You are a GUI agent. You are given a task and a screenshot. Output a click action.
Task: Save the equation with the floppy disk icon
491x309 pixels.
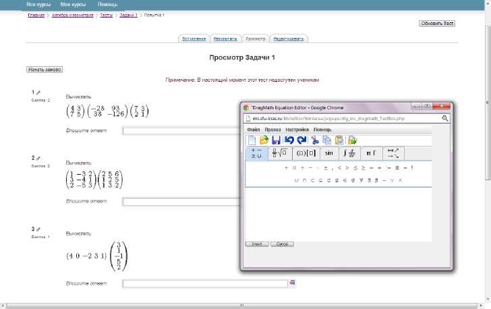277,140
